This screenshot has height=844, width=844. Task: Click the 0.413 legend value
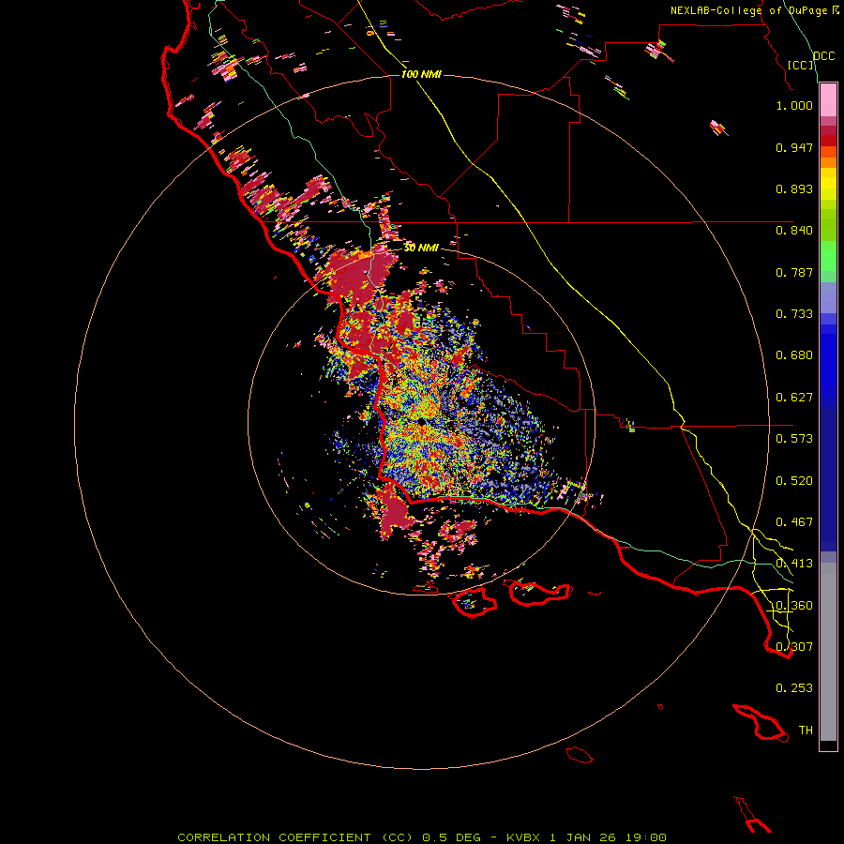[x=794, y=564]
